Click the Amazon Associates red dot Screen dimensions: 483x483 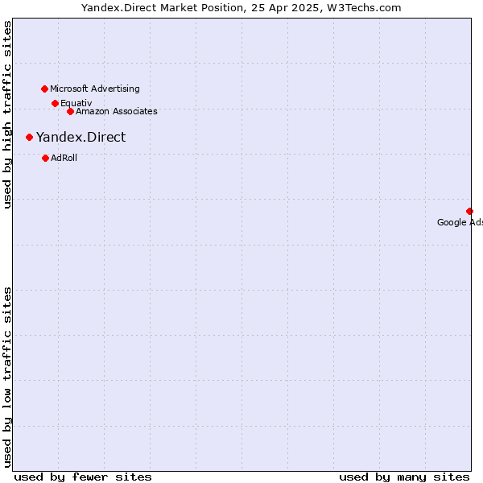[x=70, y=112]
